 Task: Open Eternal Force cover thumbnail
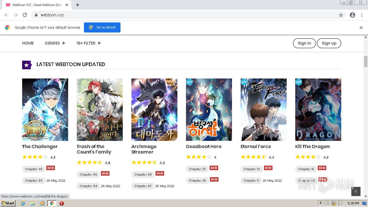pyautogui.click(x=264, y=110)
